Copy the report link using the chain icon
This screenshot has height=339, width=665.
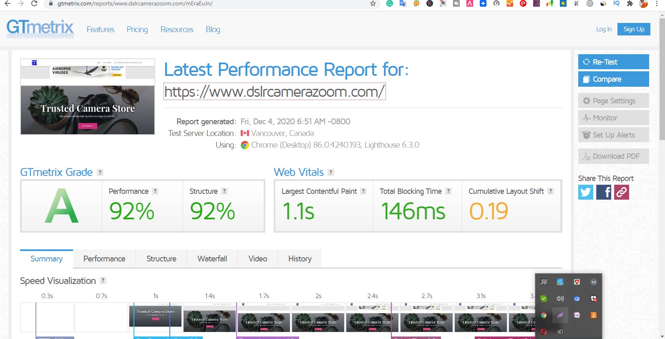pos(622,192)
